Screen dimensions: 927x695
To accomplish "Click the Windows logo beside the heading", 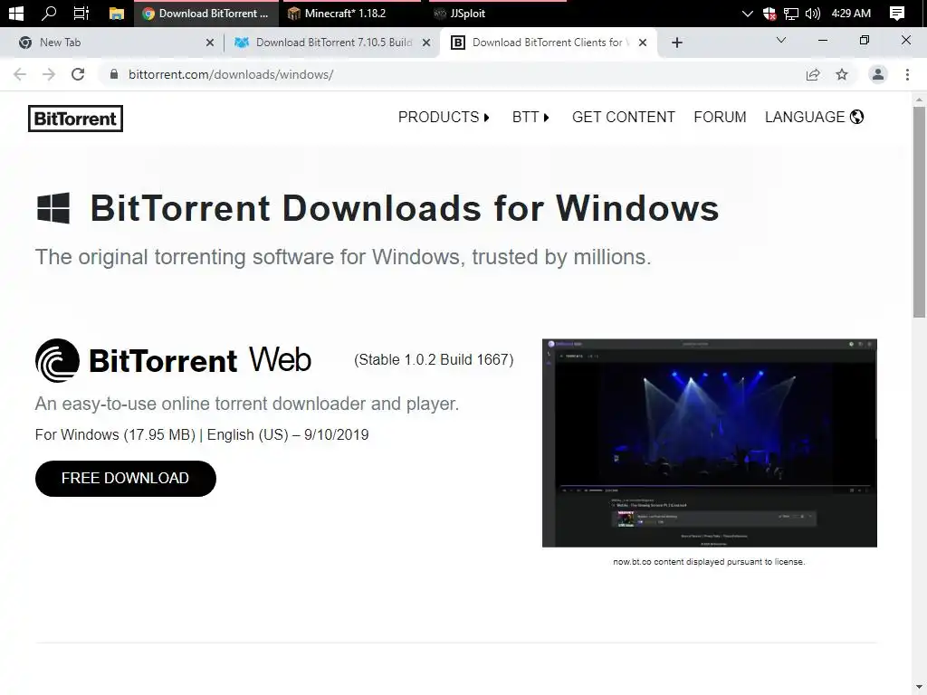I will 53,208.
